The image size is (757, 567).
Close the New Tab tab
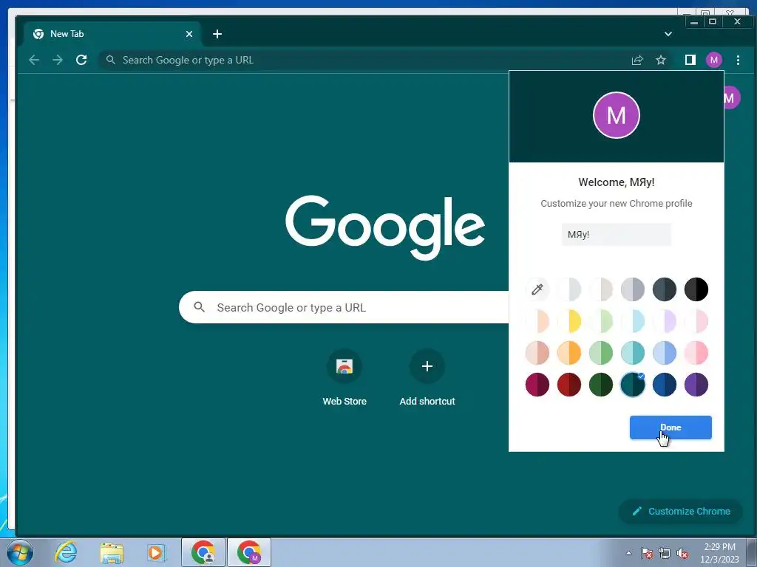[x=189, y=34]
